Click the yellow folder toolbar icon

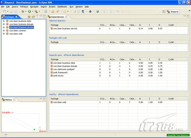64,12
